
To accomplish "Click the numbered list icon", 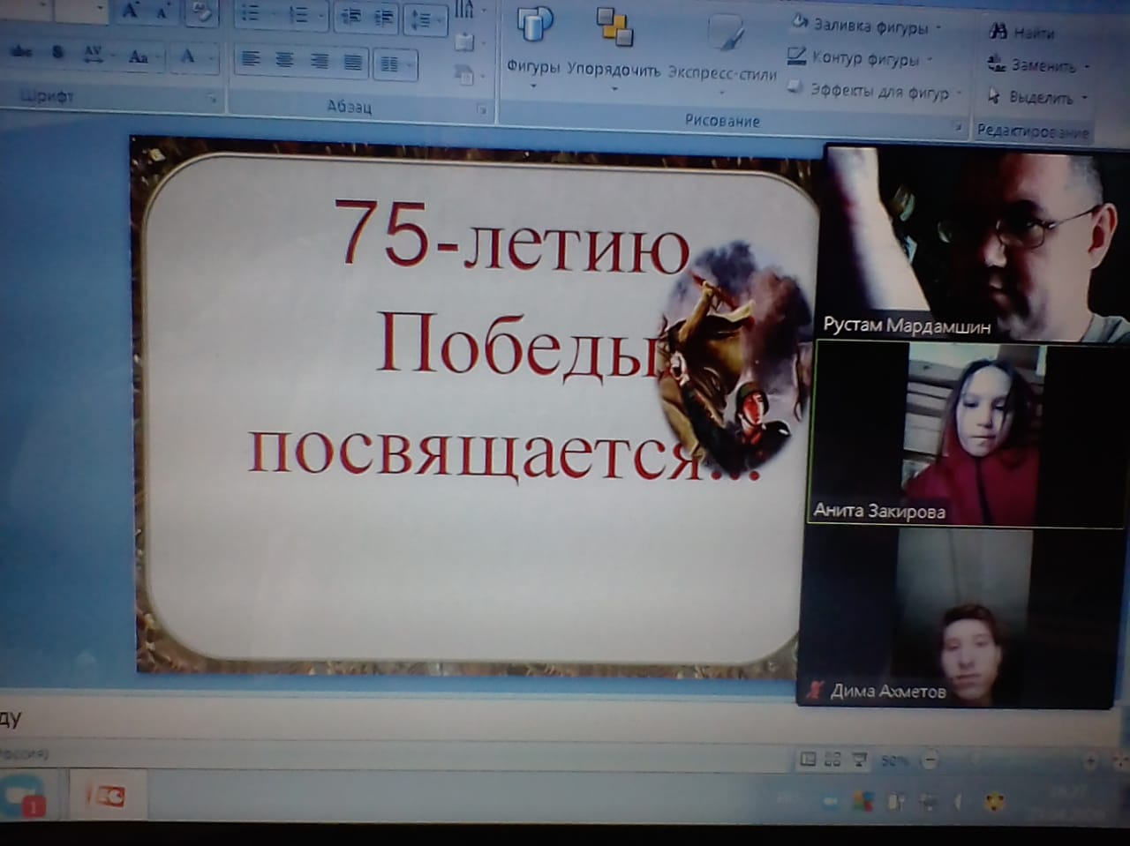I will tap(299, 15).
